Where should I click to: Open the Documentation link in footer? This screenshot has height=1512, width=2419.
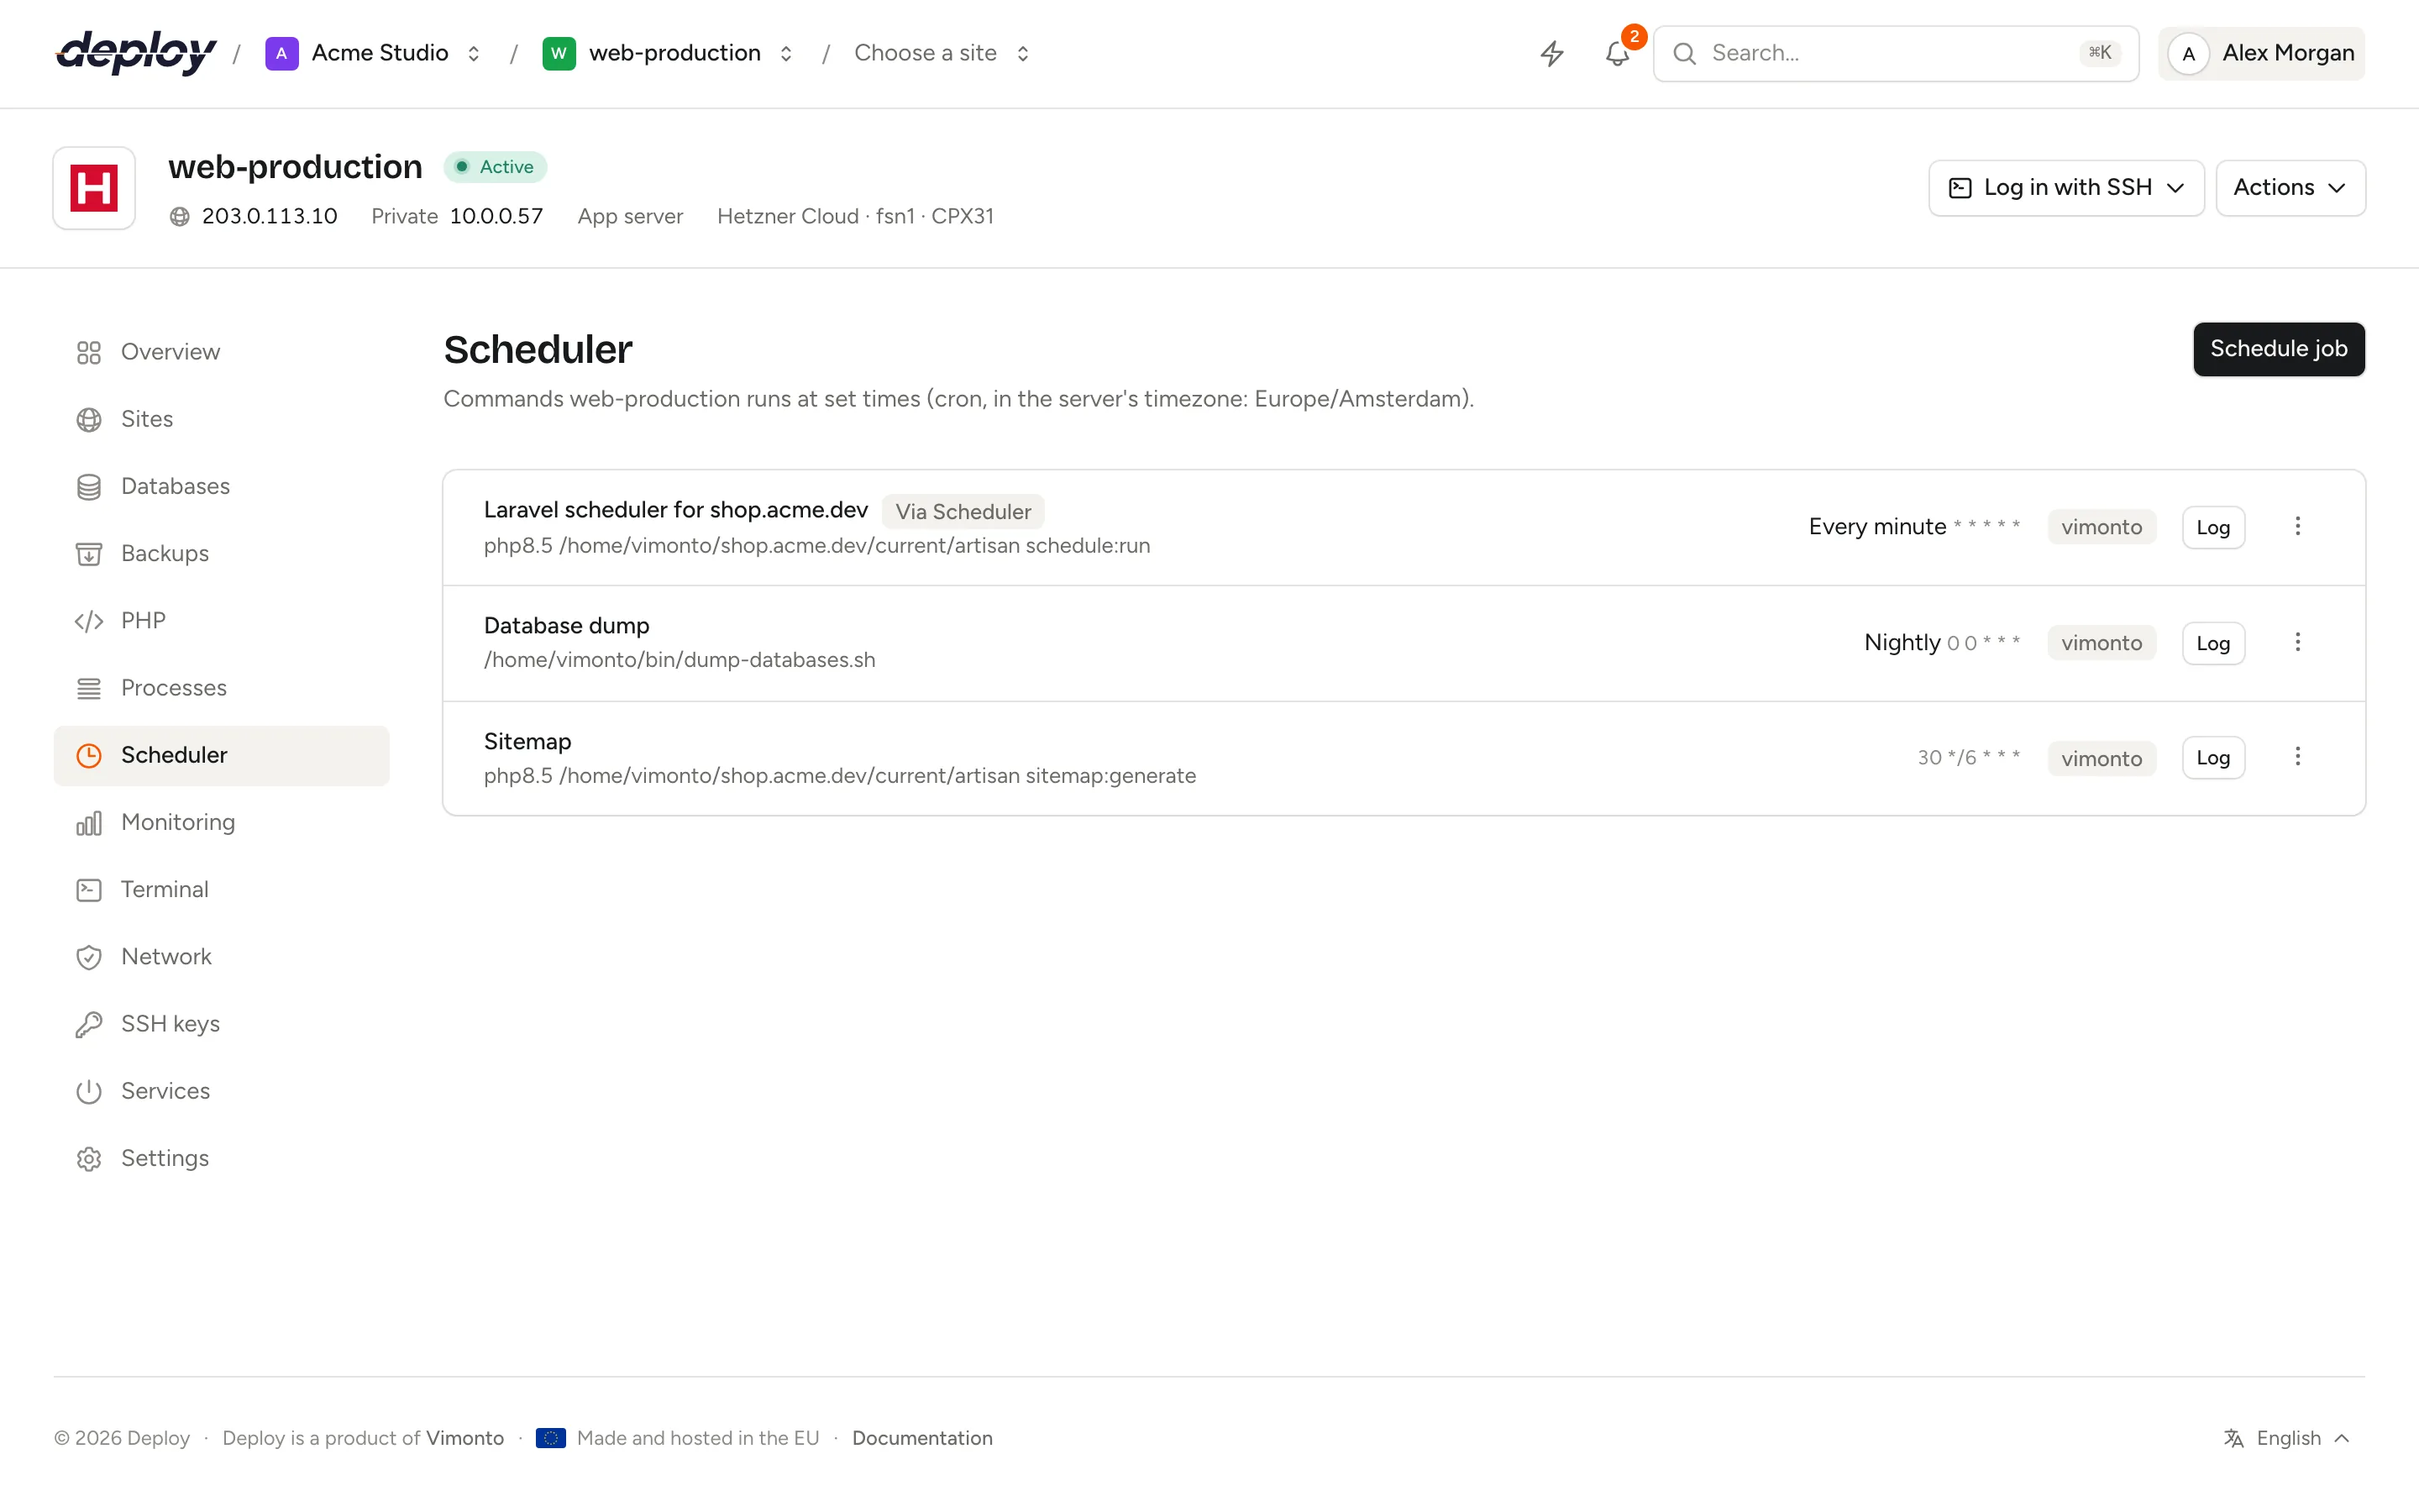click(921, 1438)
